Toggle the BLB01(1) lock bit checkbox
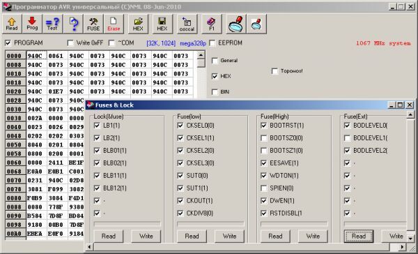This screenshot has height=254, width=418. click(97, 150)
